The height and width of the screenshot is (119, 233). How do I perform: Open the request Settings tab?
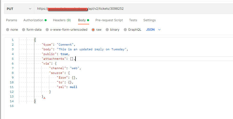[149, 20]
